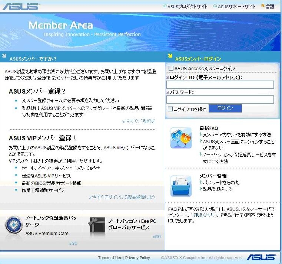
Task: Click the ASUSメンバー登録？ heading
Action: (37, 91)
